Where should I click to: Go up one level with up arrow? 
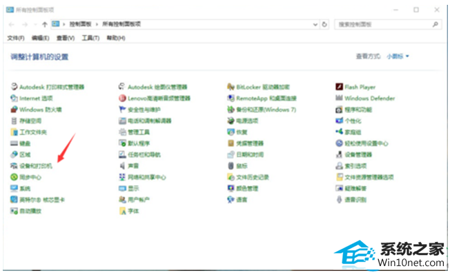click(44, 24)
